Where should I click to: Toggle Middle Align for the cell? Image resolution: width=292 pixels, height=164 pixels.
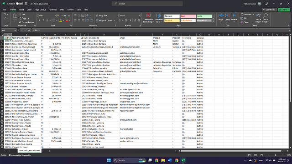79,15
